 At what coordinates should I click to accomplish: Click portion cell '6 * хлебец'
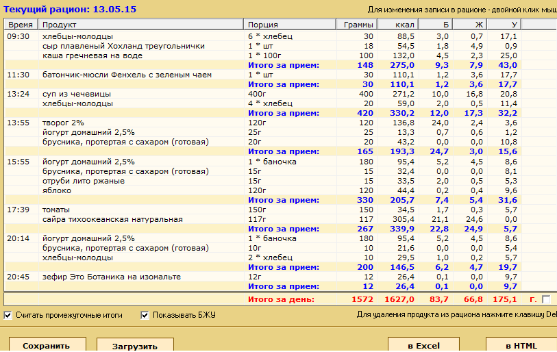point(271,36)
